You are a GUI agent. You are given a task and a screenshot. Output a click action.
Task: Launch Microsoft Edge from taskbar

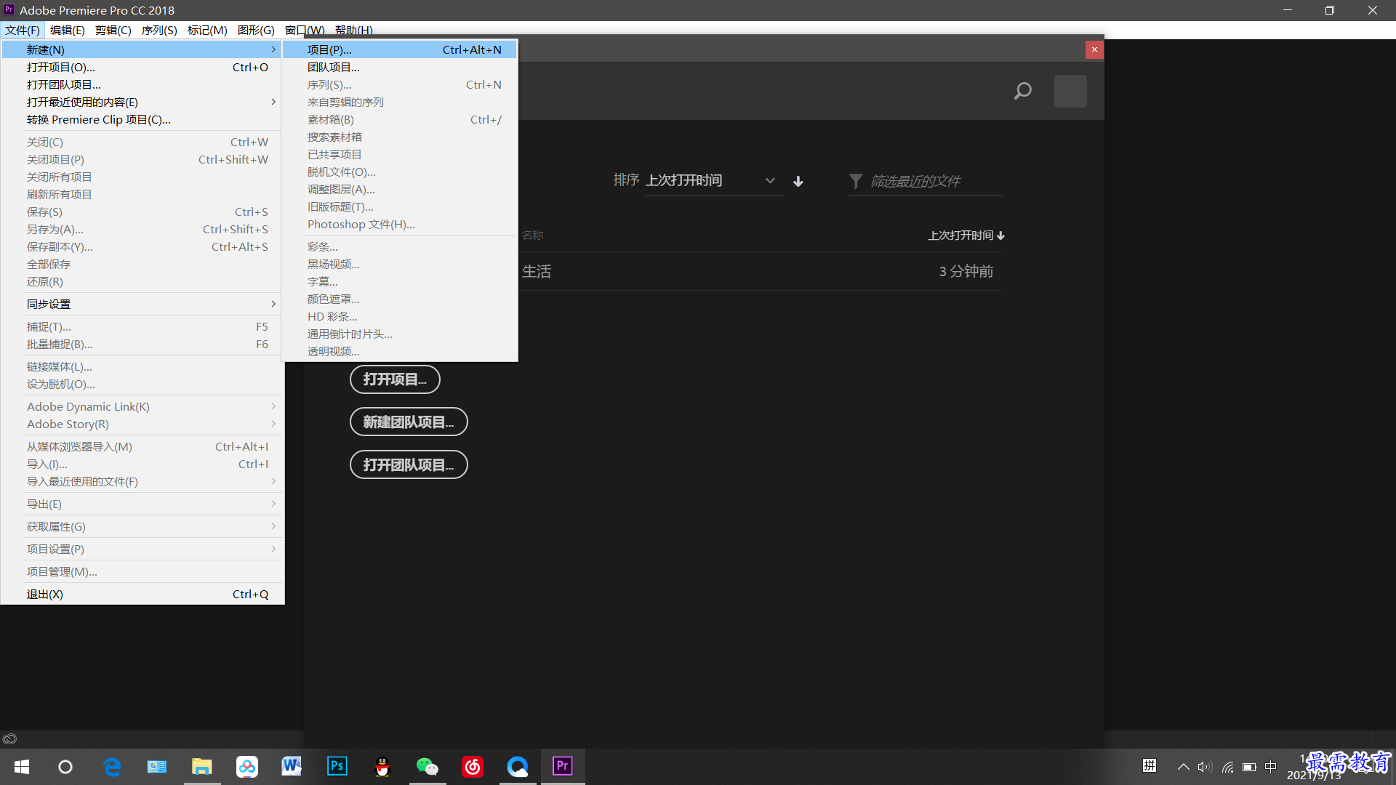point(111,766)
